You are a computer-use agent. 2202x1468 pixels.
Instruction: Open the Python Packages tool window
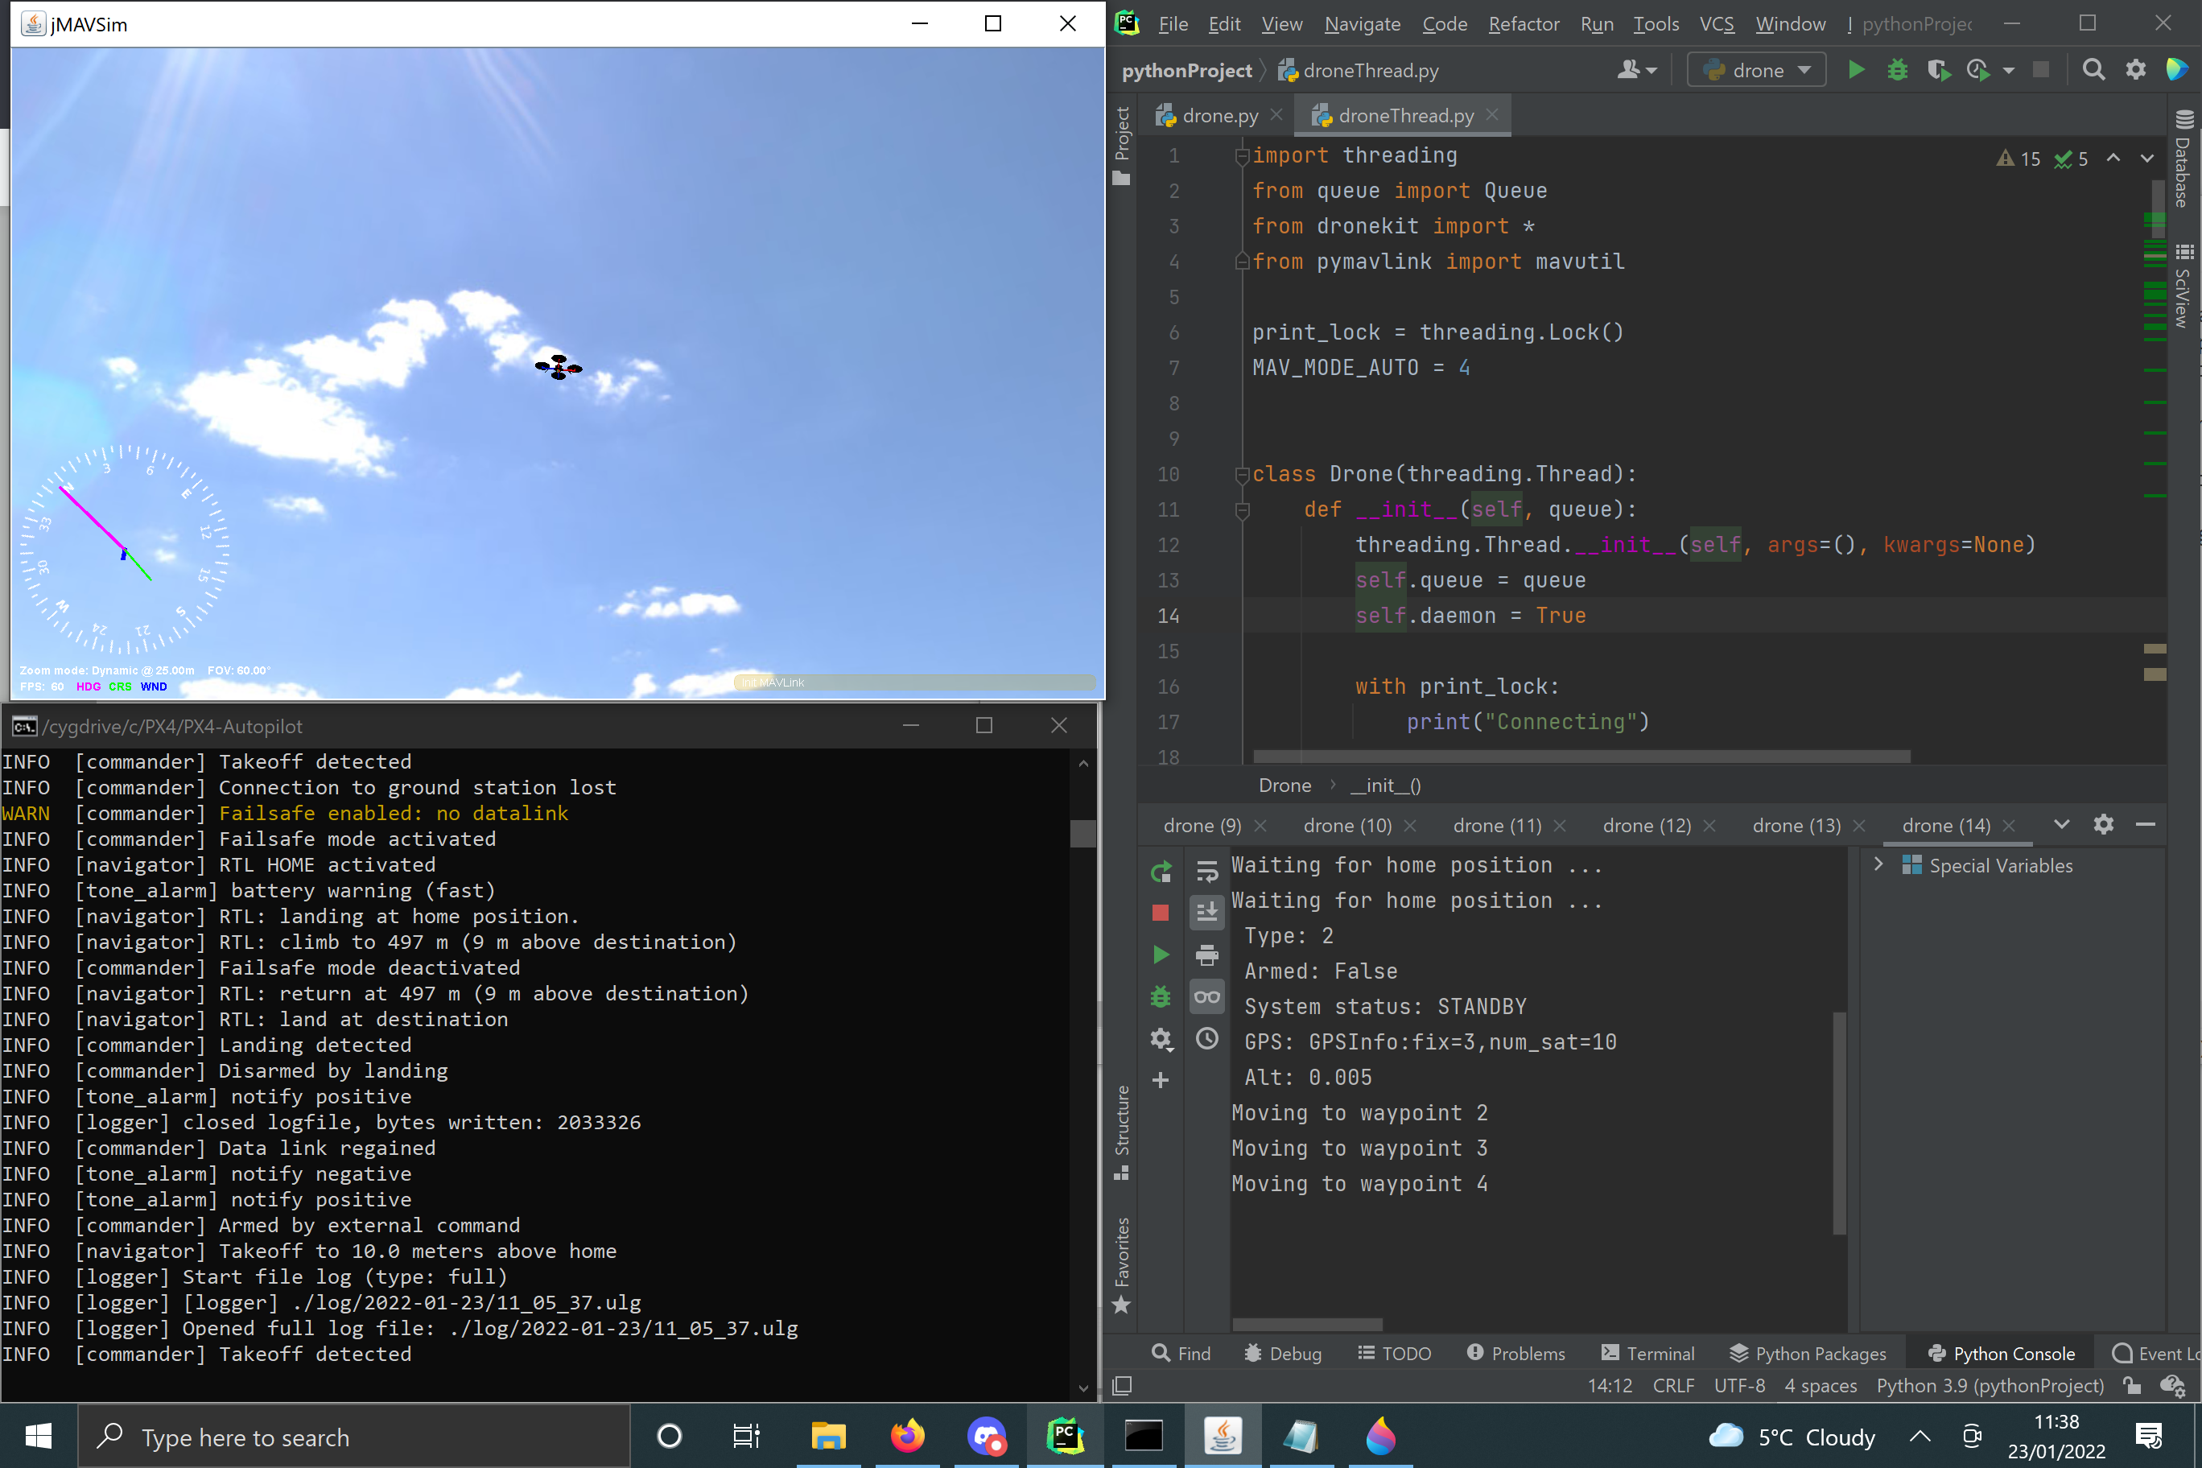tap(1807, 1353)
